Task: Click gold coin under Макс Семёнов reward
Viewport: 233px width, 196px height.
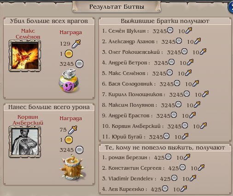Action: [69, 54]
